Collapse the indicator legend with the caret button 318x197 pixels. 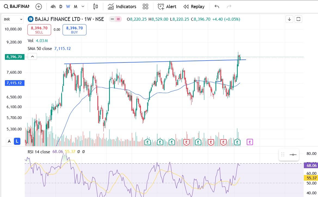[32, 57]
